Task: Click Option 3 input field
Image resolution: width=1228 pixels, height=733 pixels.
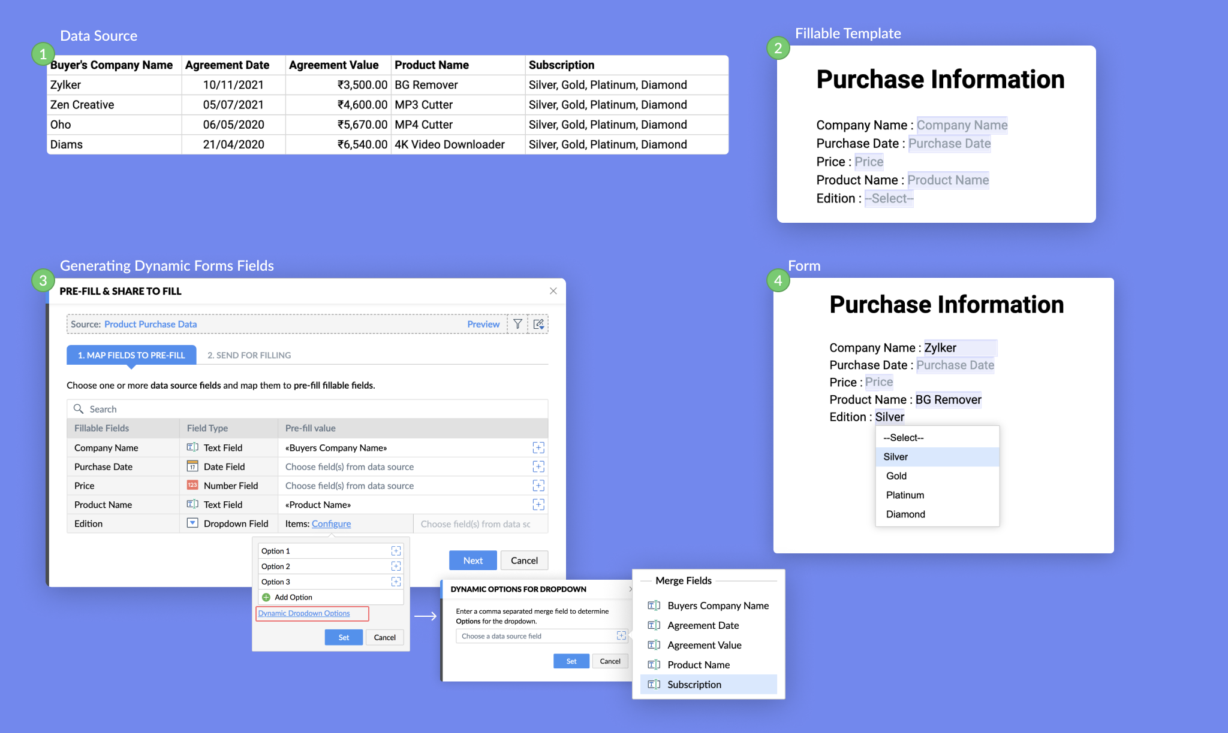Action: (x=330, y=582)
